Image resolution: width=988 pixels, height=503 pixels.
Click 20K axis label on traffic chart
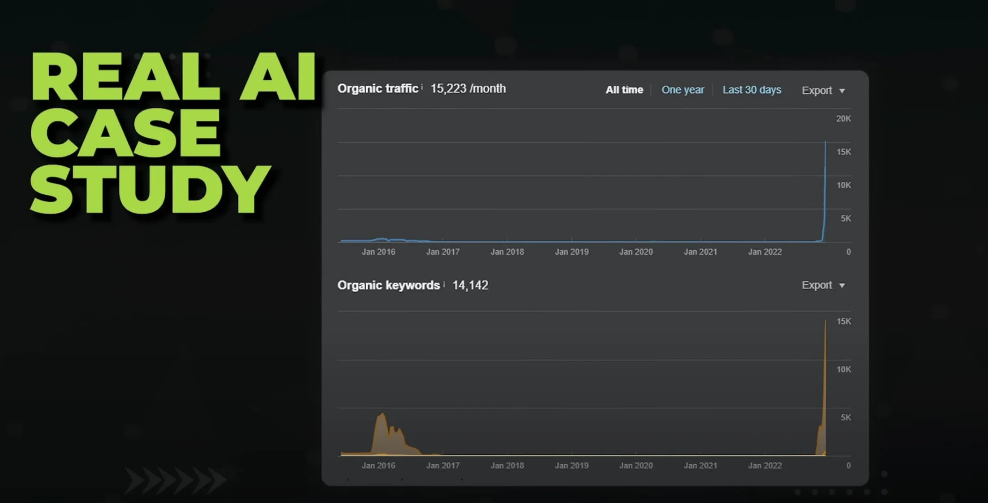pyautogui.click(x=843, y=119)
